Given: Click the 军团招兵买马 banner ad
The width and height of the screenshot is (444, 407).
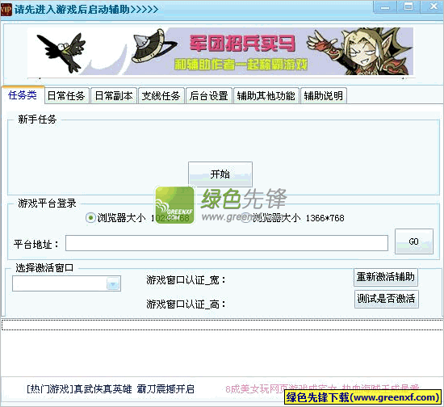Looking at the screenshot, I should (x=220, y=51).
